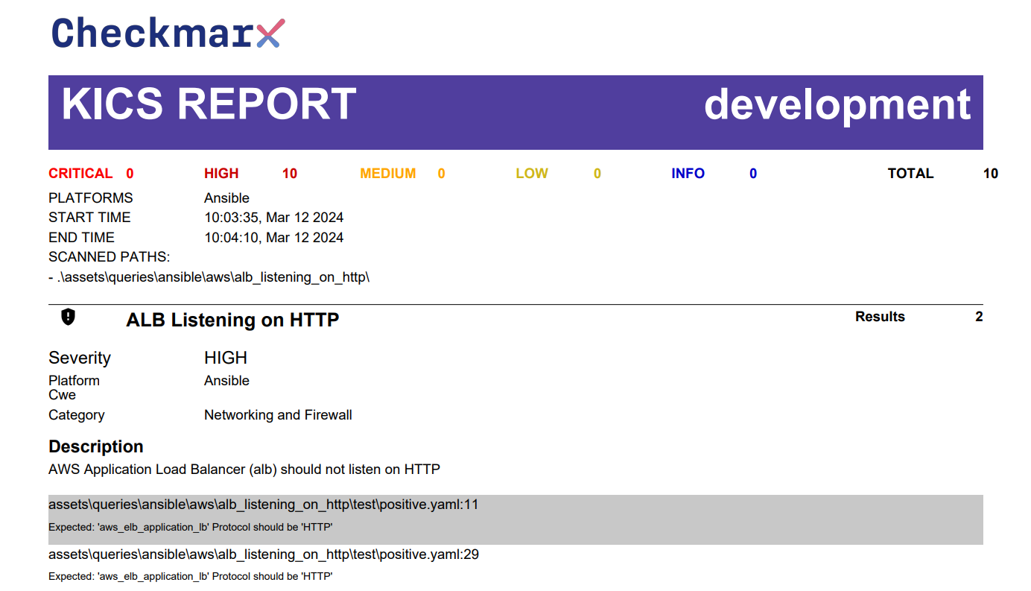Click the Results label

[x=880, y=317]
